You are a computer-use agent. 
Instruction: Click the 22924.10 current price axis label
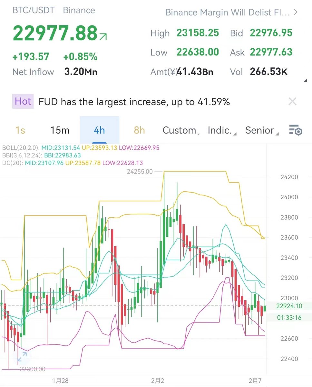[289, 306]
